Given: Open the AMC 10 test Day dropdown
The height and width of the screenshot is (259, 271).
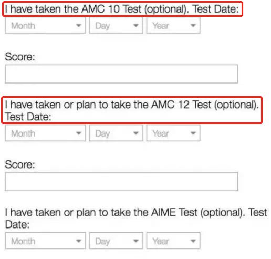Looking at the screenshot, I should [116, 25].
